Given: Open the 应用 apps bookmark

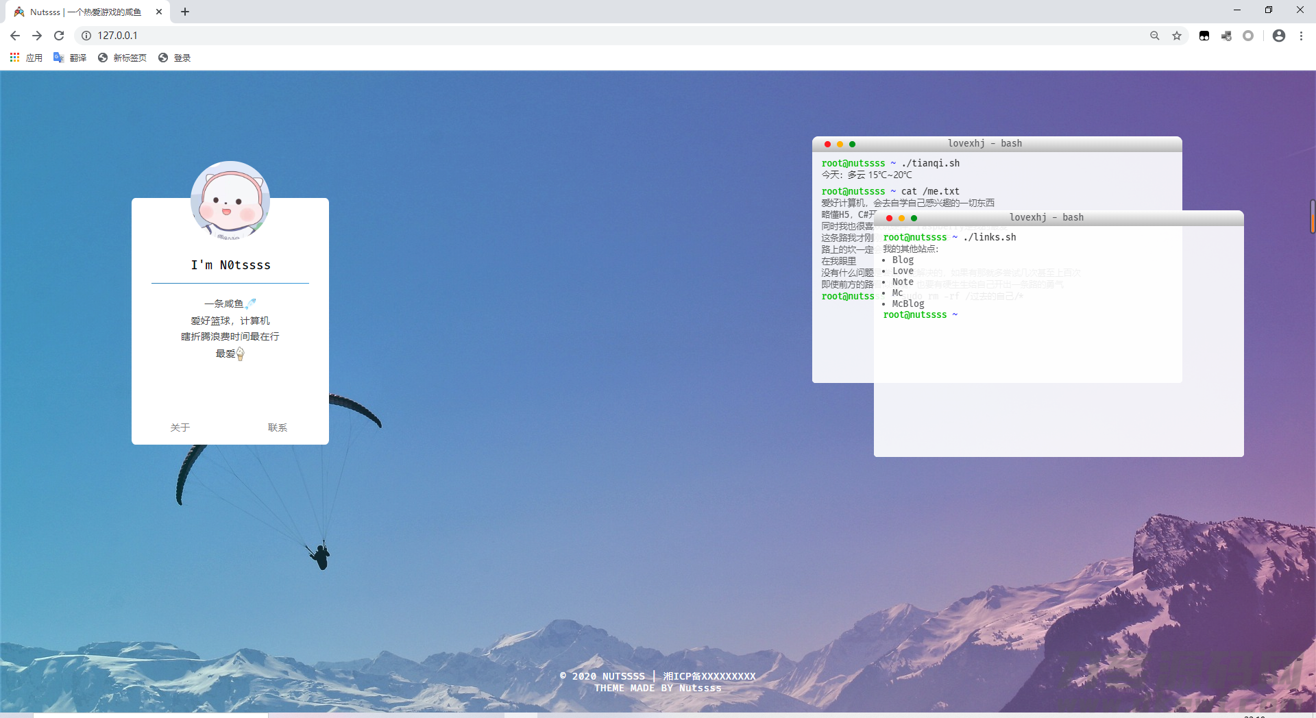Looking at the screenshot, I should tap(26, 58).
